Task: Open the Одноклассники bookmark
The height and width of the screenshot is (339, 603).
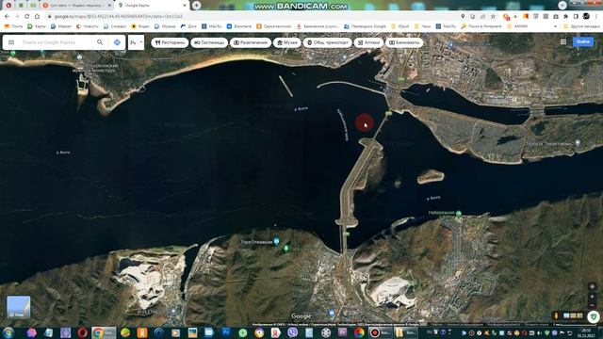Action: [274, 26]
